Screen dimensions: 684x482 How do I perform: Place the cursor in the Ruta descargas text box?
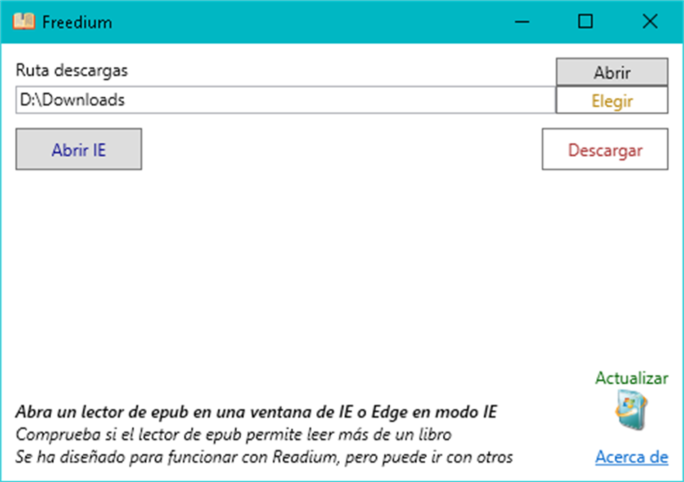click(284, 100)
